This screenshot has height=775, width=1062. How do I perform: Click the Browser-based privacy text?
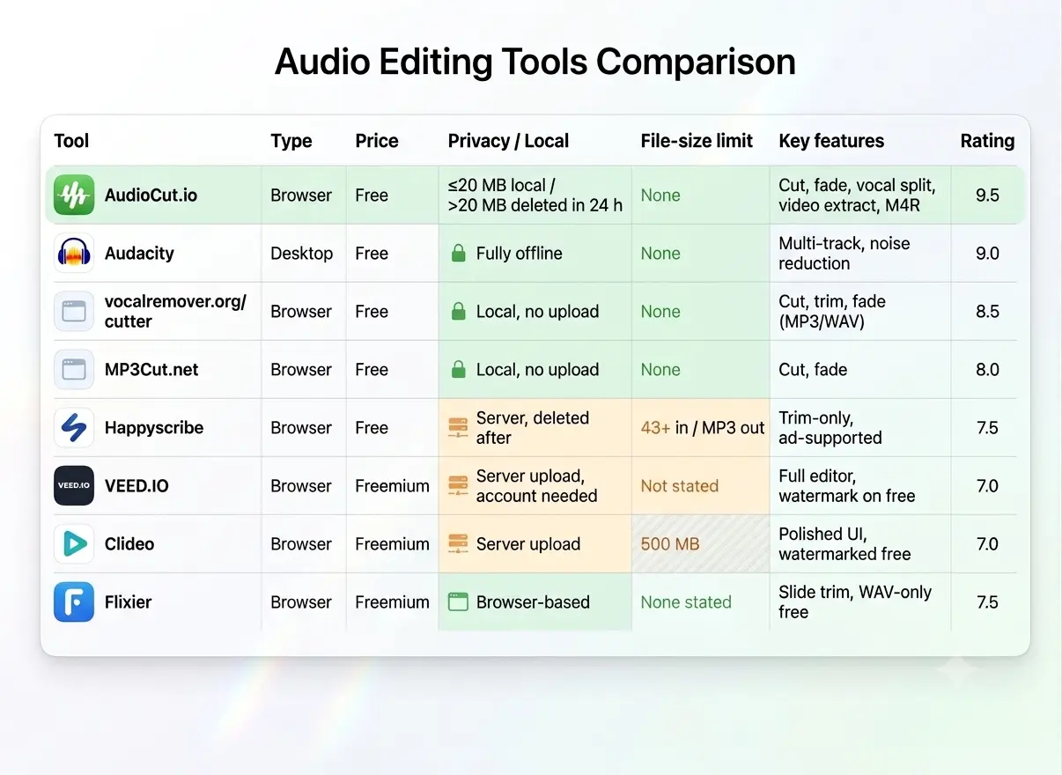[x=533, y=602]
